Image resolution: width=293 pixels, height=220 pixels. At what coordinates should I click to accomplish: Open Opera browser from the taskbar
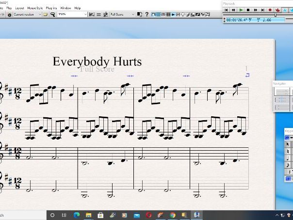click(x=149, y=215)
